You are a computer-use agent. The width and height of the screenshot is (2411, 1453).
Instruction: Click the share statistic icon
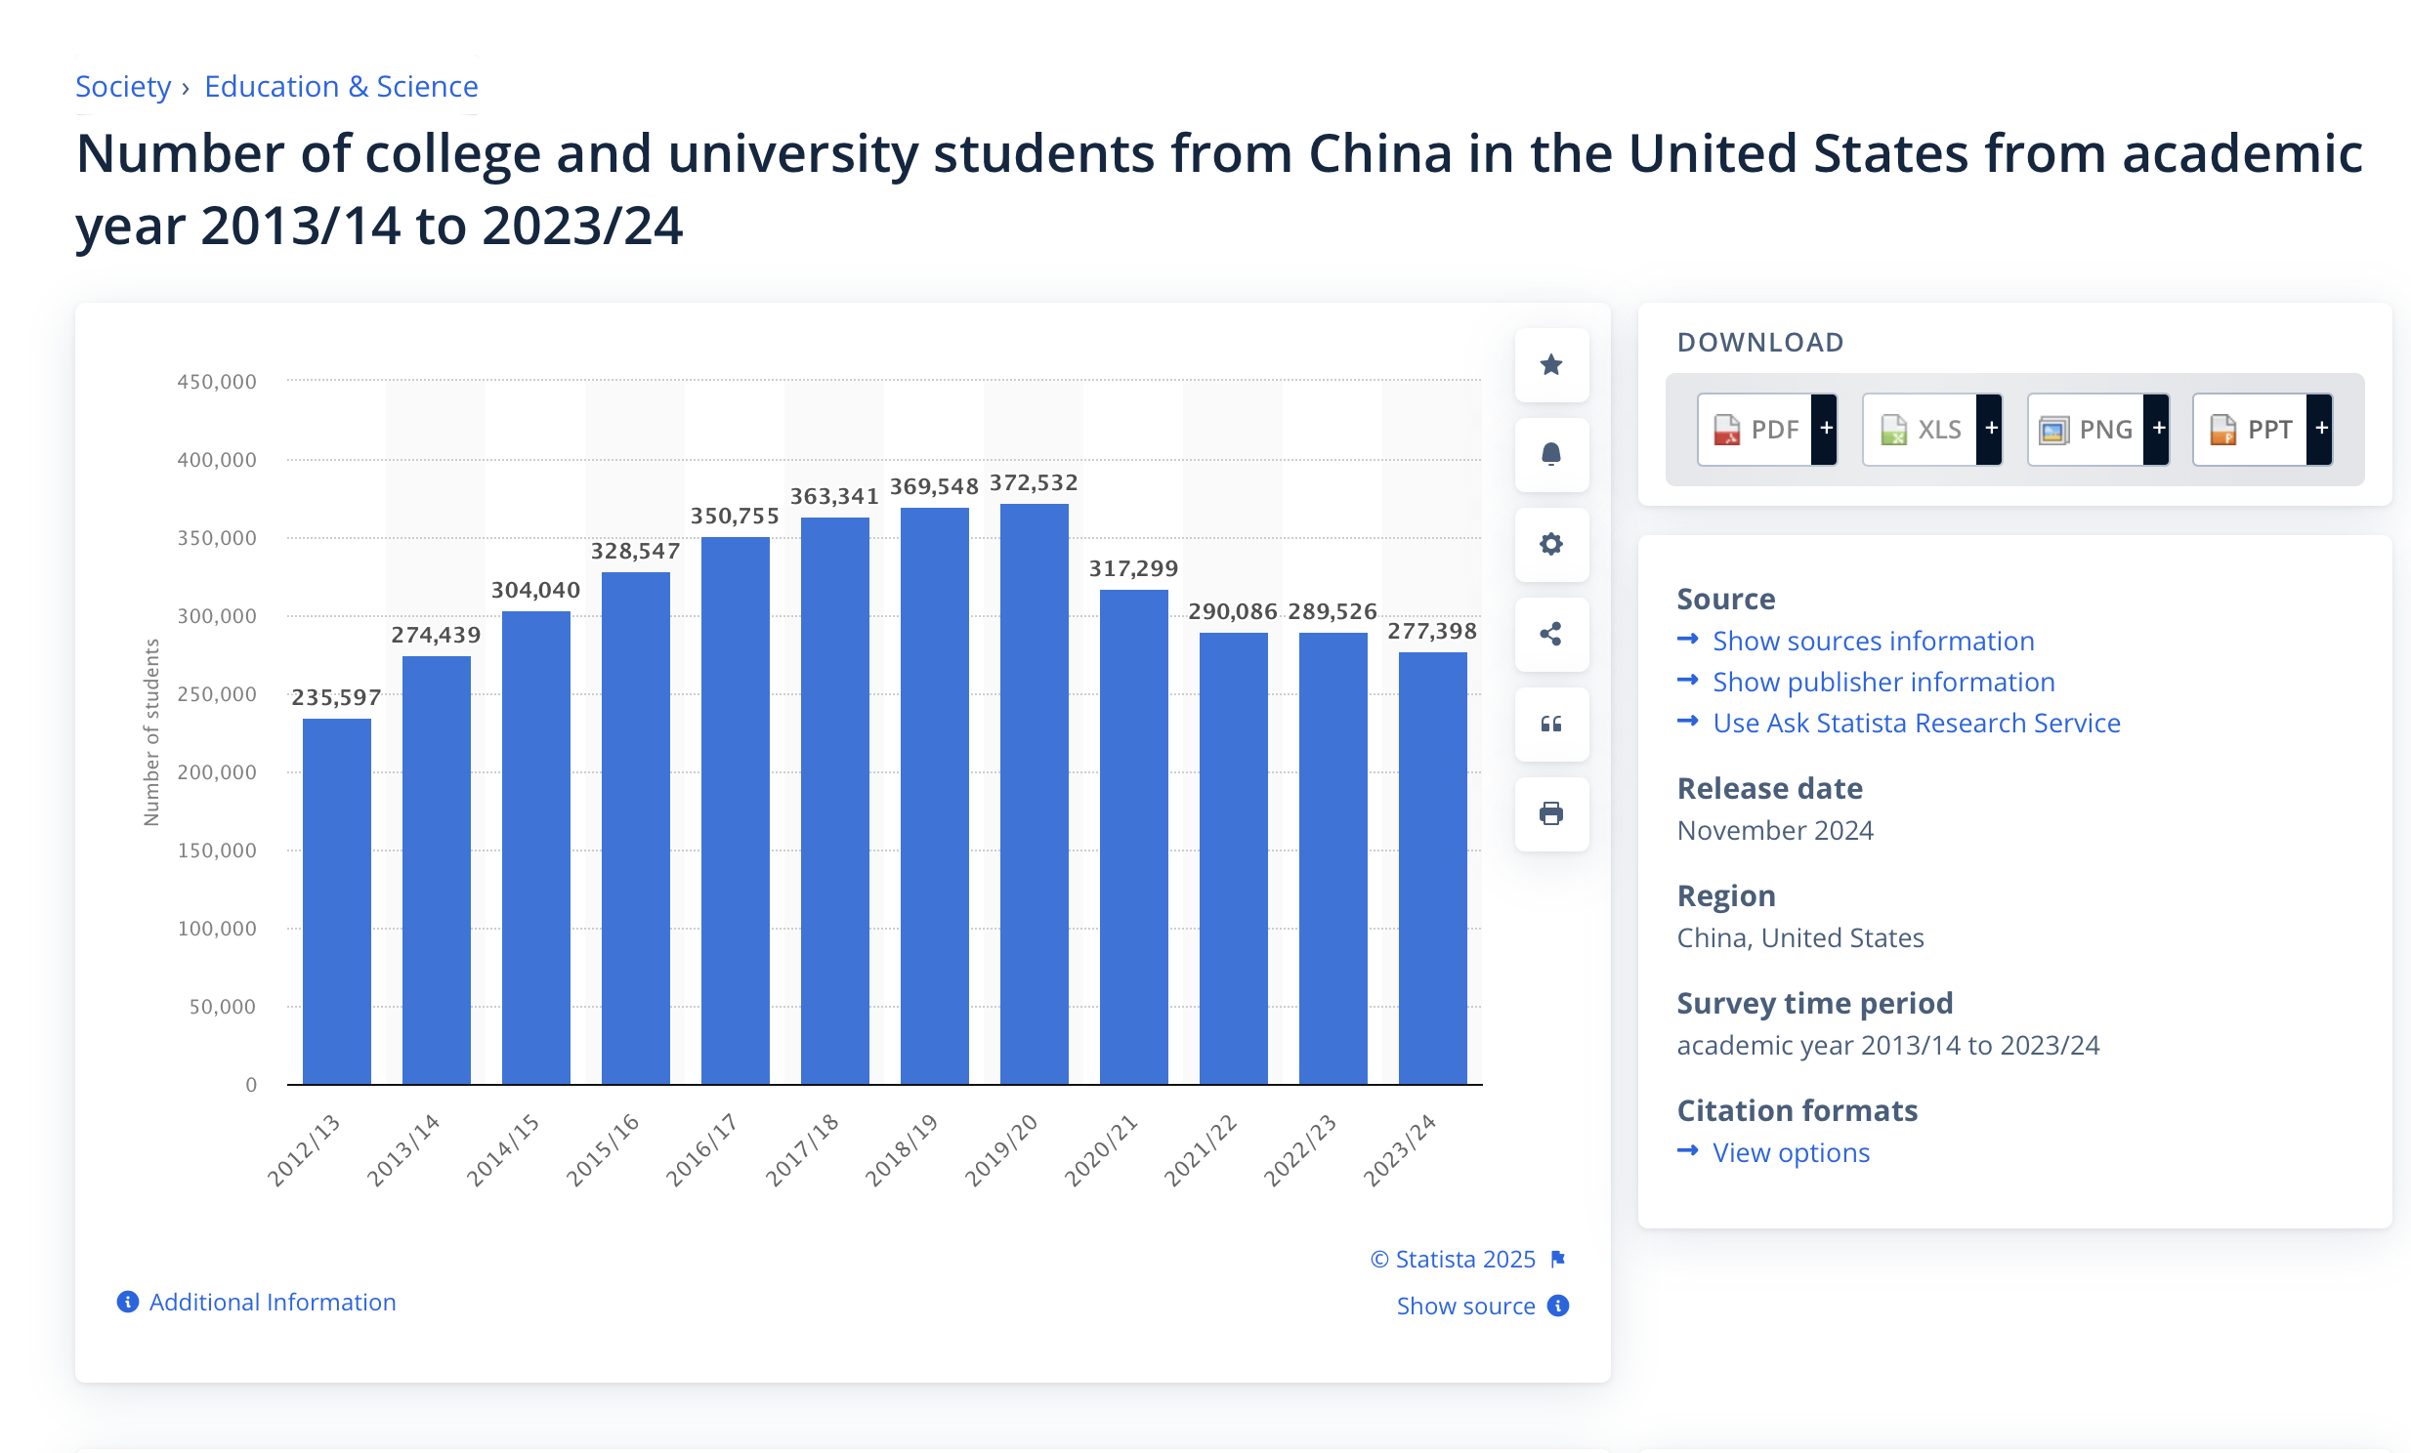pyautogui.click(x=1551, y=635)
